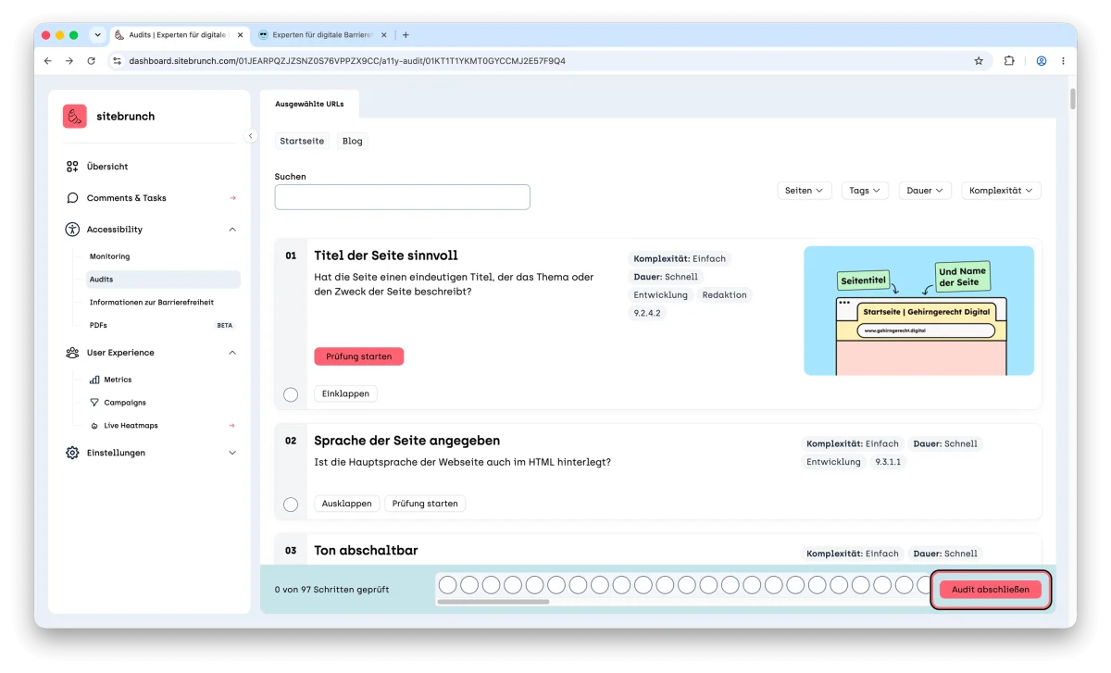Click Ausklappen on step 02
This screenshot has width=1111, height=673.
[x=346, y=504]
